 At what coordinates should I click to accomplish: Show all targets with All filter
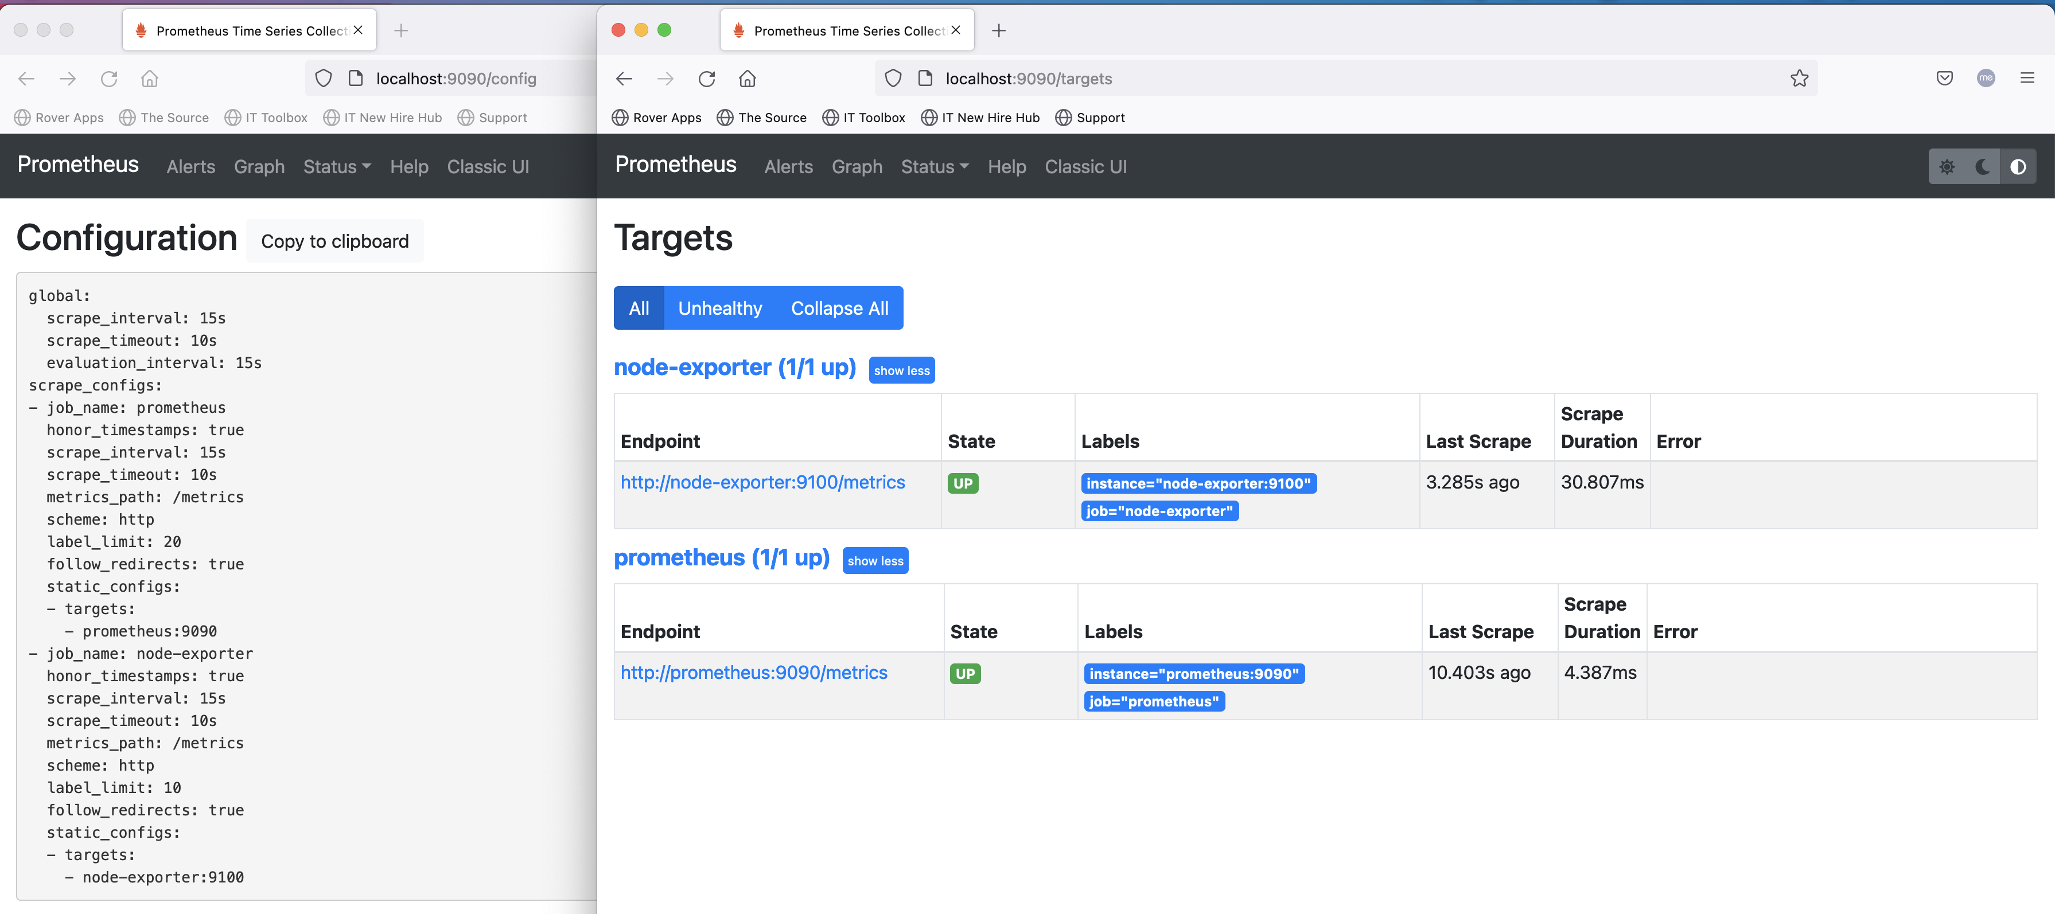pos(639,308)
